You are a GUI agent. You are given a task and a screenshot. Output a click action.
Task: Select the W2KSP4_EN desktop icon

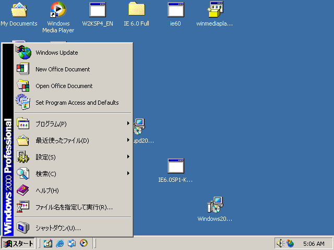(x=98, y=10)
